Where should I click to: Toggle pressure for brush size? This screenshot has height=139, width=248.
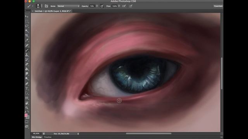[x=131, y=6]
